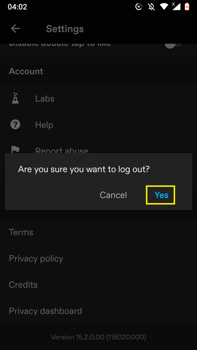Dismiss the logout dialog with Cancel
Viewport: 197px width, 350px height.
click(x=113, y=195)
